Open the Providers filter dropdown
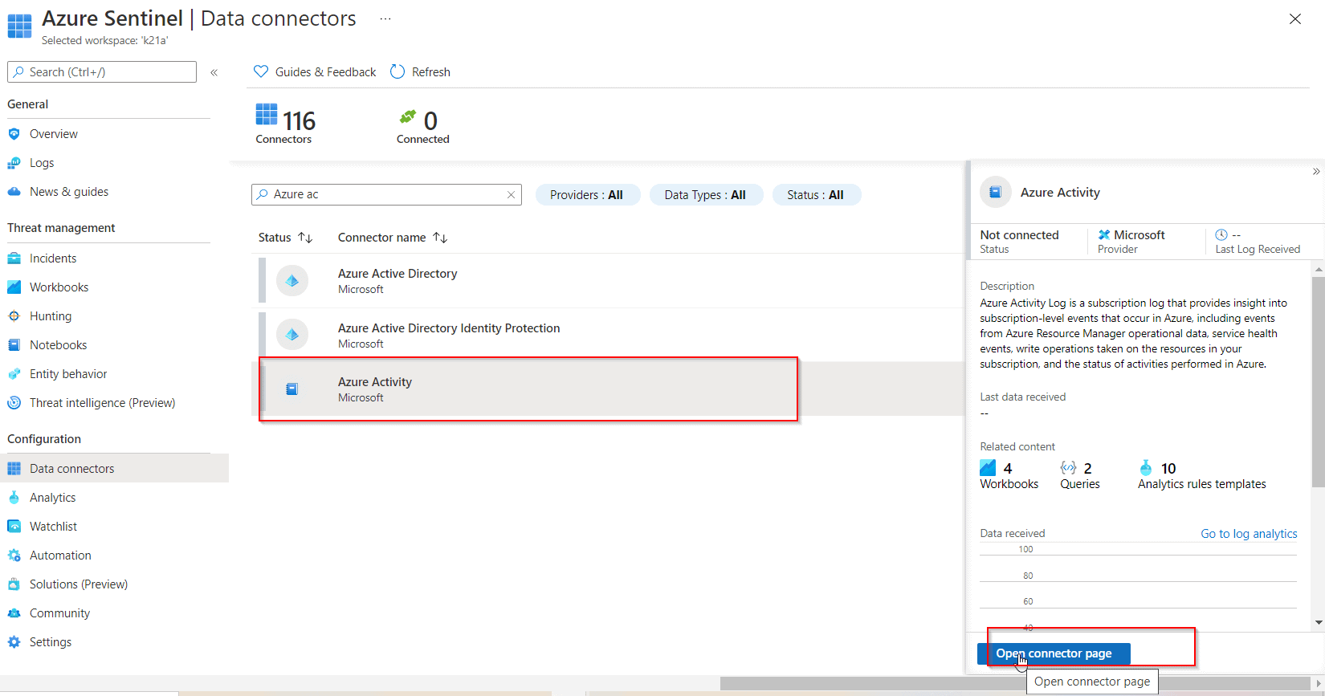Screen dimensions: 1325x696 click(x=587, y=195)
